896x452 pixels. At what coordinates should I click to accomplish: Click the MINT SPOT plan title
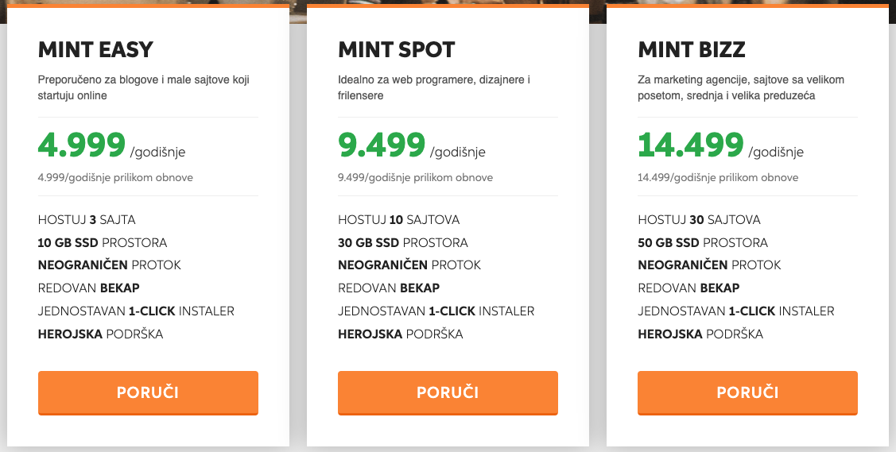point(397,50)
